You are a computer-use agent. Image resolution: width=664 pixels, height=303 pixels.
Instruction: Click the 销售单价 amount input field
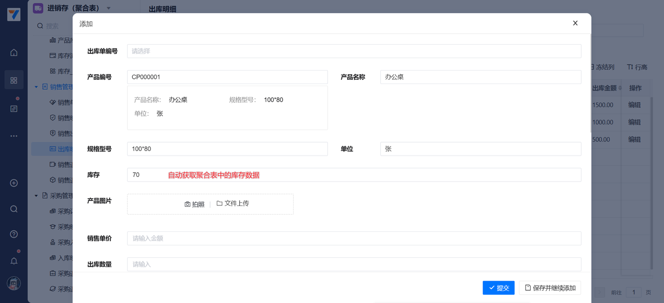pos(354,239)
